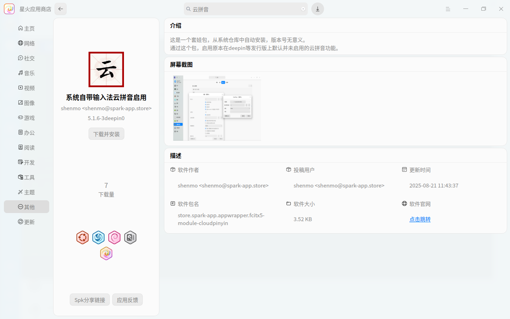Go back using the arrow button
Screen dimensions: 510x319
61,9
